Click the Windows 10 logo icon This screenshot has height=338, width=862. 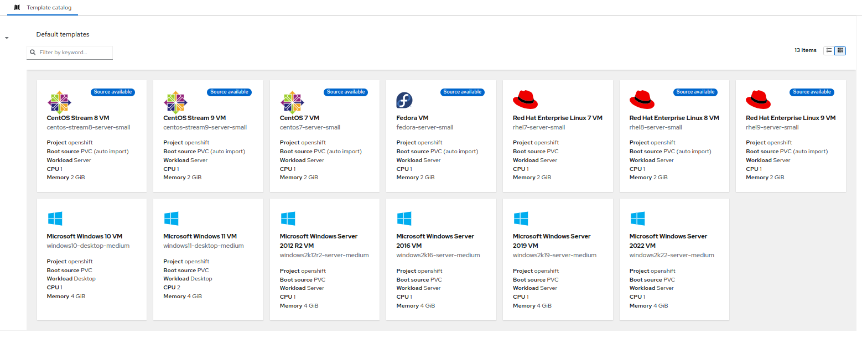click(55, 219)
